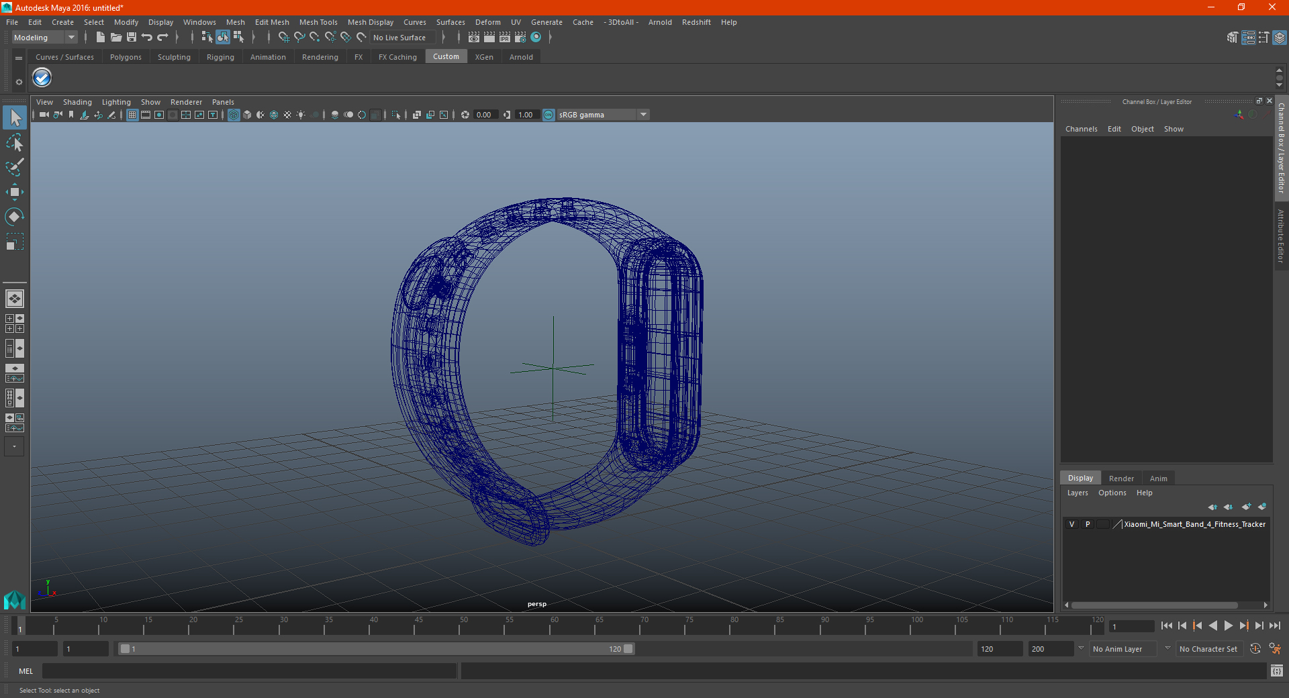Image resolution: width=1289 pixels, height=698 pixels.
Task: Select by hierarchy mode icon
Action: click(207, 38)
